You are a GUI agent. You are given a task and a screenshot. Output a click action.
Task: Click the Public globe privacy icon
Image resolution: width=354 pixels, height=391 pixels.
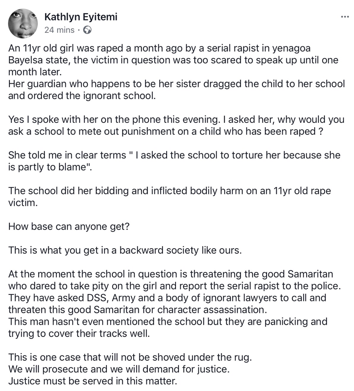pos(88,30)
